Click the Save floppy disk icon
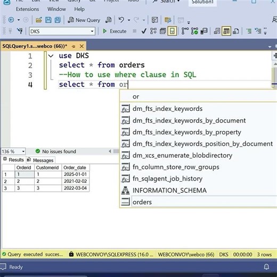This screenshot has height=277, width=277. (x=48, y=20)
